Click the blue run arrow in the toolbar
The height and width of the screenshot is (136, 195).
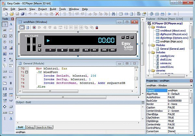[169, 14]
